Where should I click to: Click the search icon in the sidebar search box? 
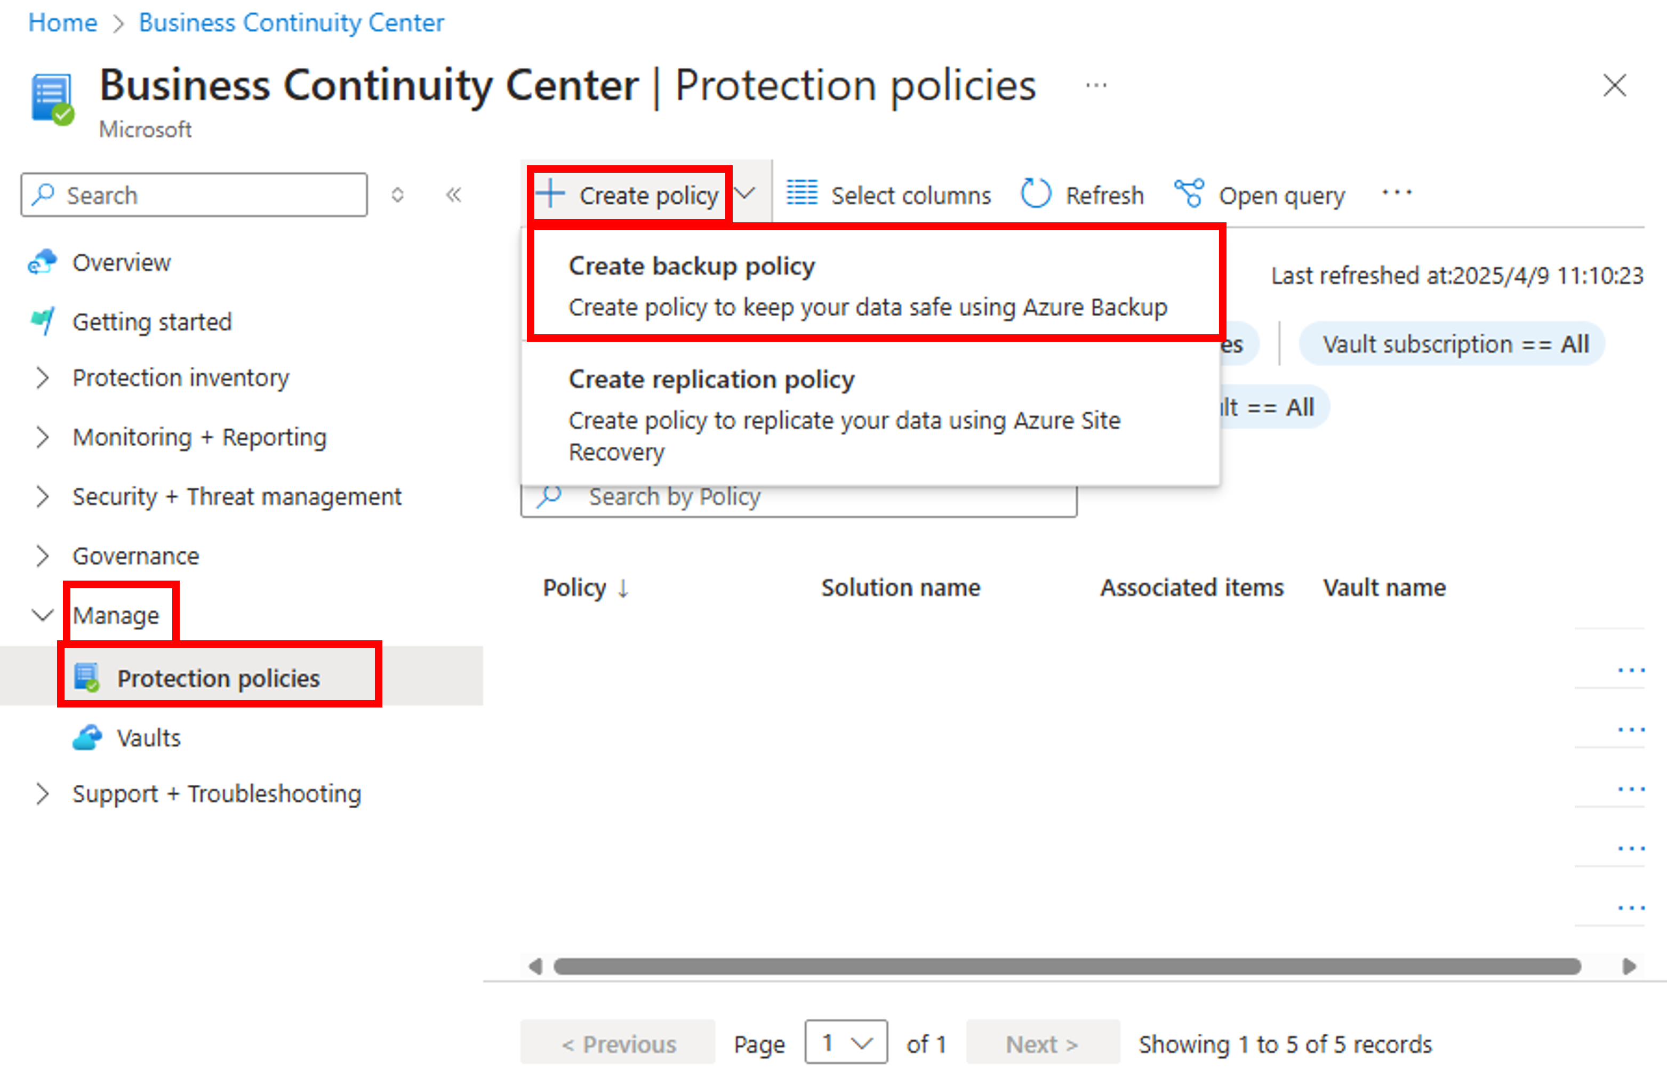coord(44,195)
